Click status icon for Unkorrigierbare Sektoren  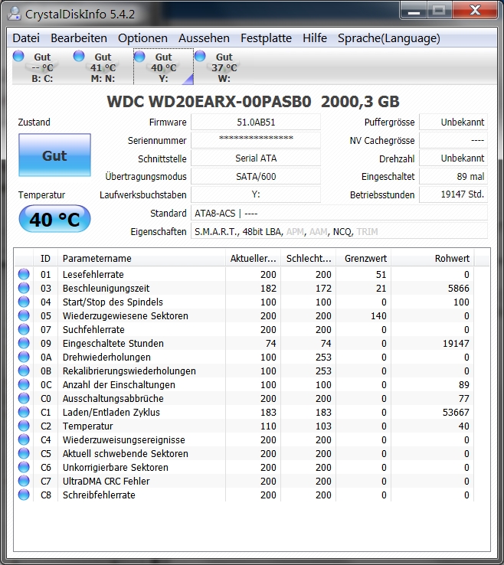24,467
